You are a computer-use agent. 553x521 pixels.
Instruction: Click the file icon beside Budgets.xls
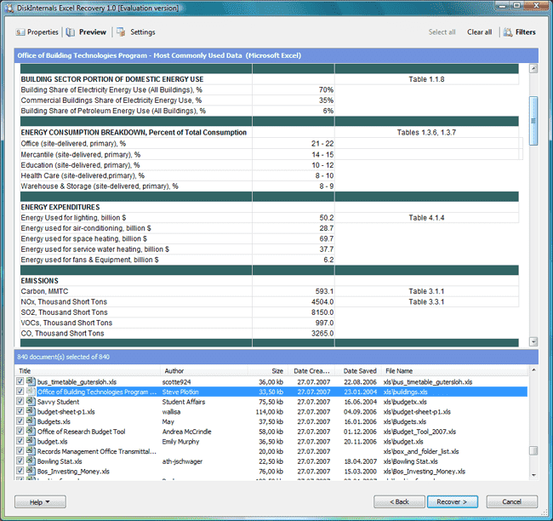click(x=31, y=421)
